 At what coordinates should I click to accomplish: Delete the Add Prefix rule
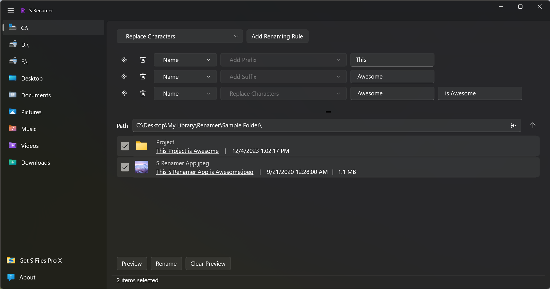[x=143, y=59]
